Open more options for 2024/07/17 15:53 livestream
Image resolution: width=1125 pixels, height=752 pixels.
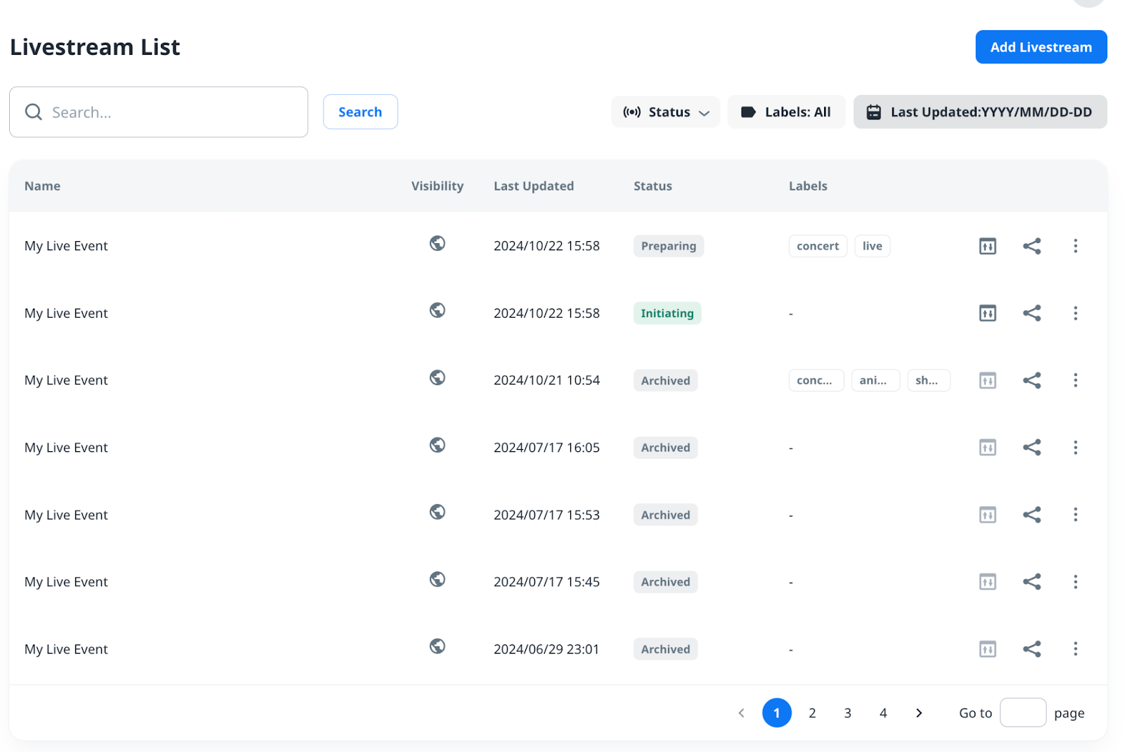click(1075, 514)
